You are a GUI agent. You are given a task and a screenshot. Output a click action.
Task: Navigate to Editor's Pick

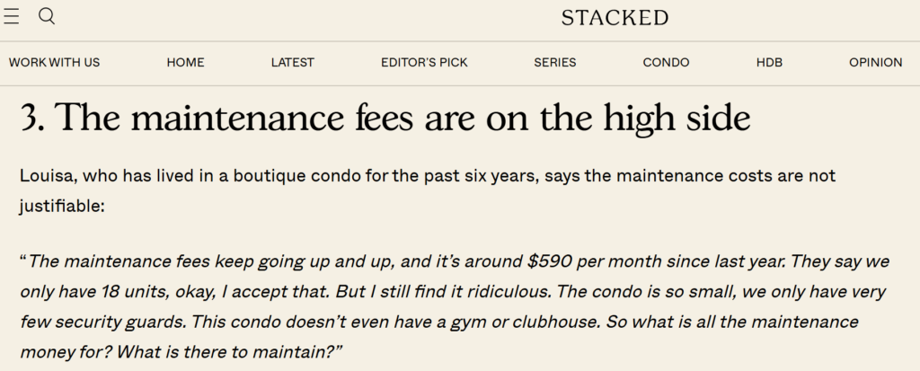424,62
